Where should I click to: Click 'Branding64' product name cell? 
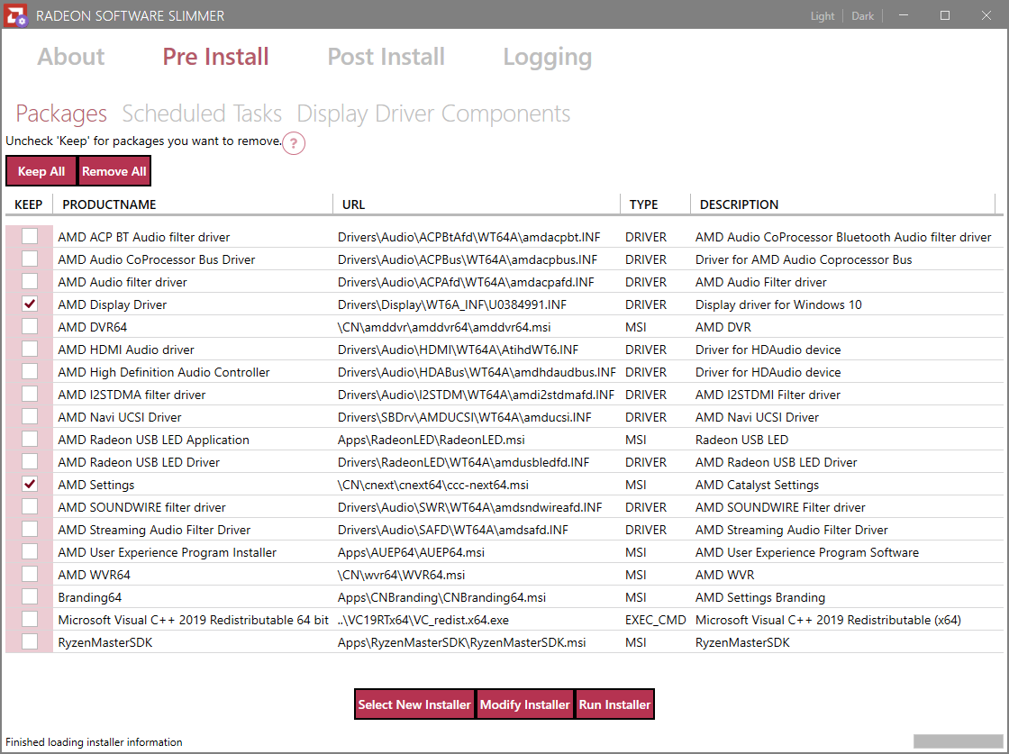click(x=89, y=597)
